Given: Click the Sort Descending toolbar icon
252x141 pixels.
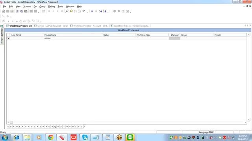Looking at the screenshot, I should 80,11.
